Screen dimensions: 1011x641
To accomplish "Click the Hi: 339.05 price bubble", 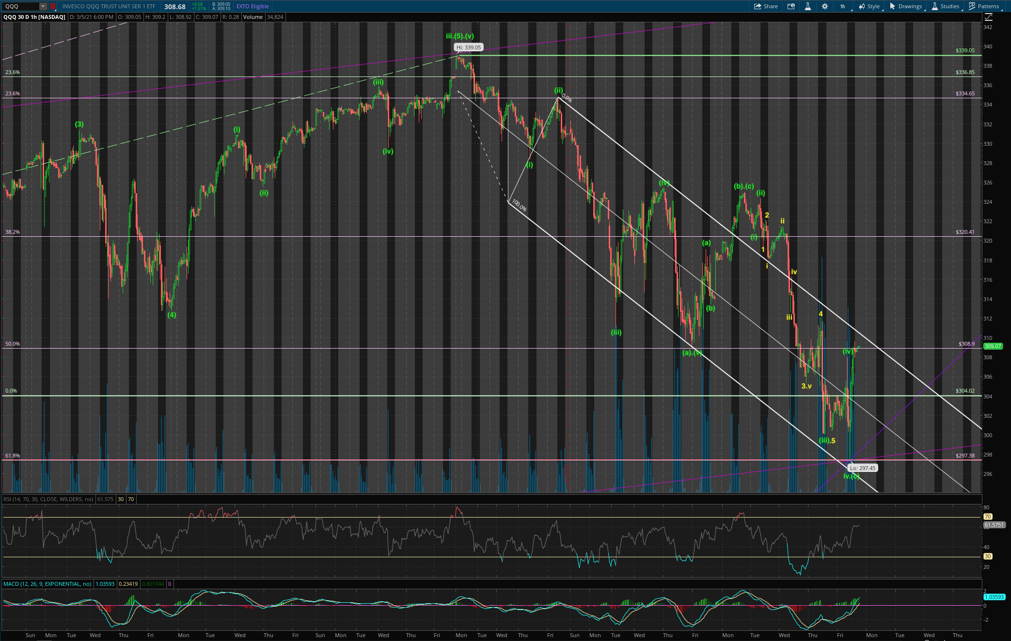I will [x=468, y=47].
